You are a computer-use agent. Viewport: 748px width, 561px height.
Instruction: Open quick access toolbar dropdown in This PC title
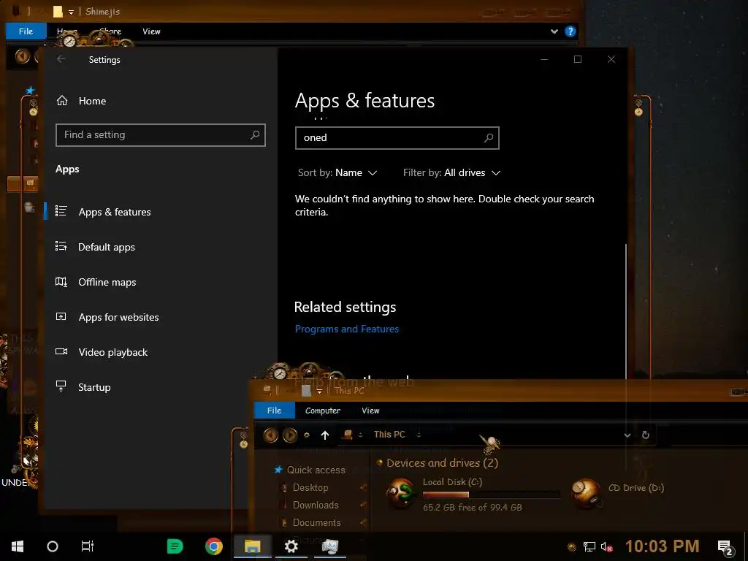[319, 392]
